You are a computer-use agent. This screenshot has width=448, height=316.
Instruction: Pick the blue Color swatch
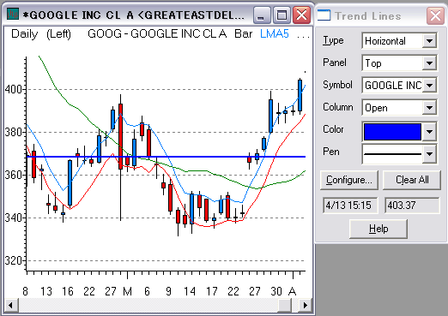click(392, 132)
